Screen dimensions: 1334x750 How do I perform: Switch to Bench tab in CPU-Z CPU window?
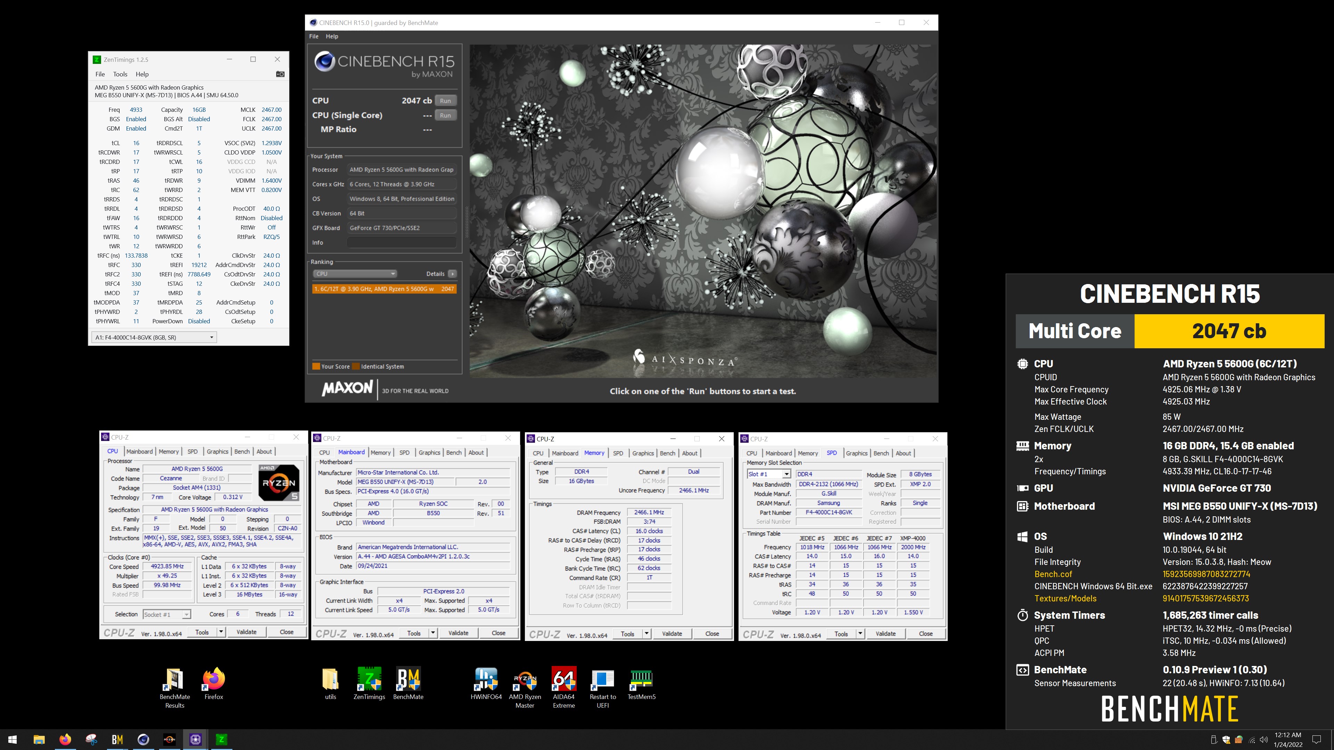(242, 451)
